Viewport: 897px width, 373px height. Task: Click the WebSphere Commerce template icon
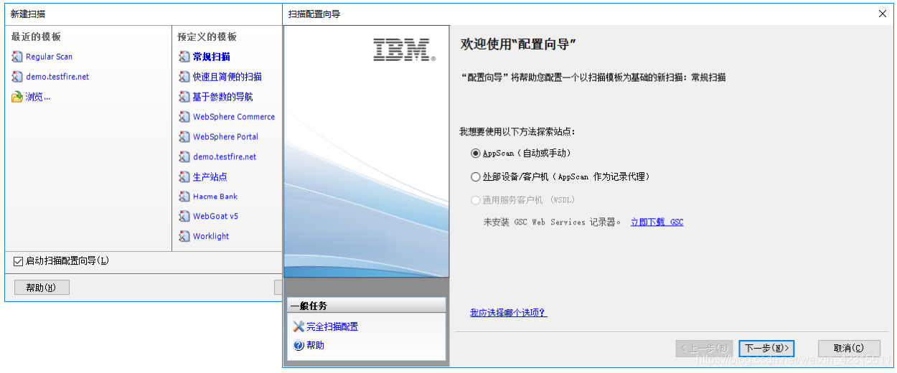[184, 117]
